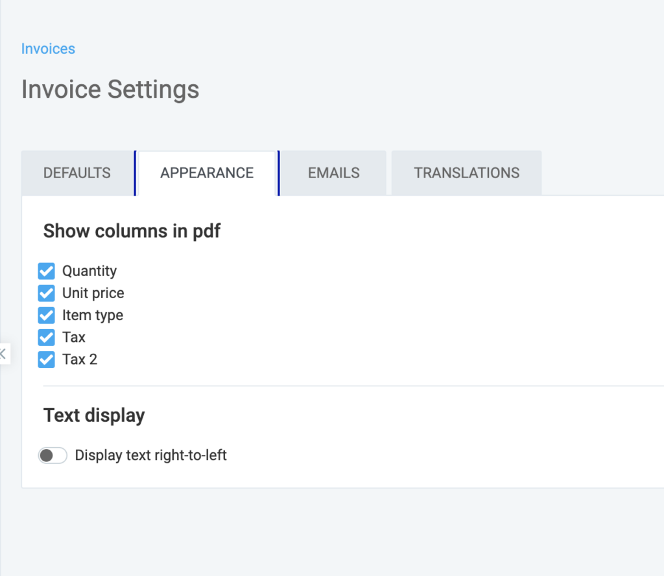Viewport: 664px width, 576px height.
Task: Toggle the Tax 2 checkbox off
Action: [46, 359]
